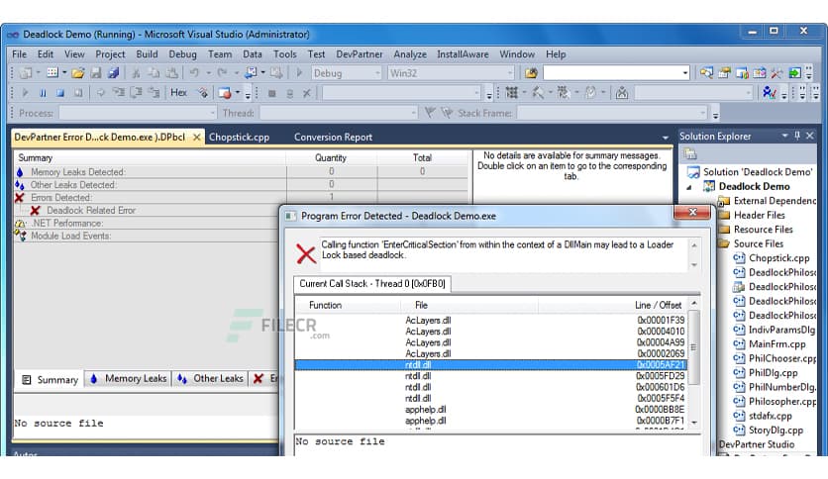This screenshot has width=828, height=479.
Task: Click the Open File folder icon
Action: click(x=78, y=73)
